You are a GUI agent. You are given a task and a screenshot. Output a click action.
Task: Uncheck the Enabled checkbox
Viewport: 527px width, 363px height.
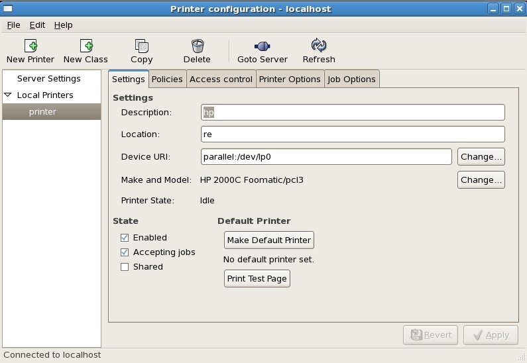(125, 238)
